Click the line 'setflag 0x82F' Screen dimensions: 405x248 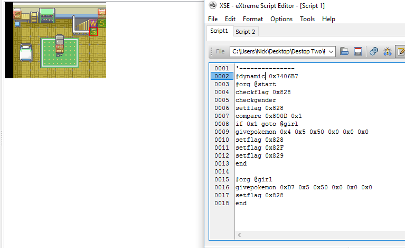click(259, 148)
